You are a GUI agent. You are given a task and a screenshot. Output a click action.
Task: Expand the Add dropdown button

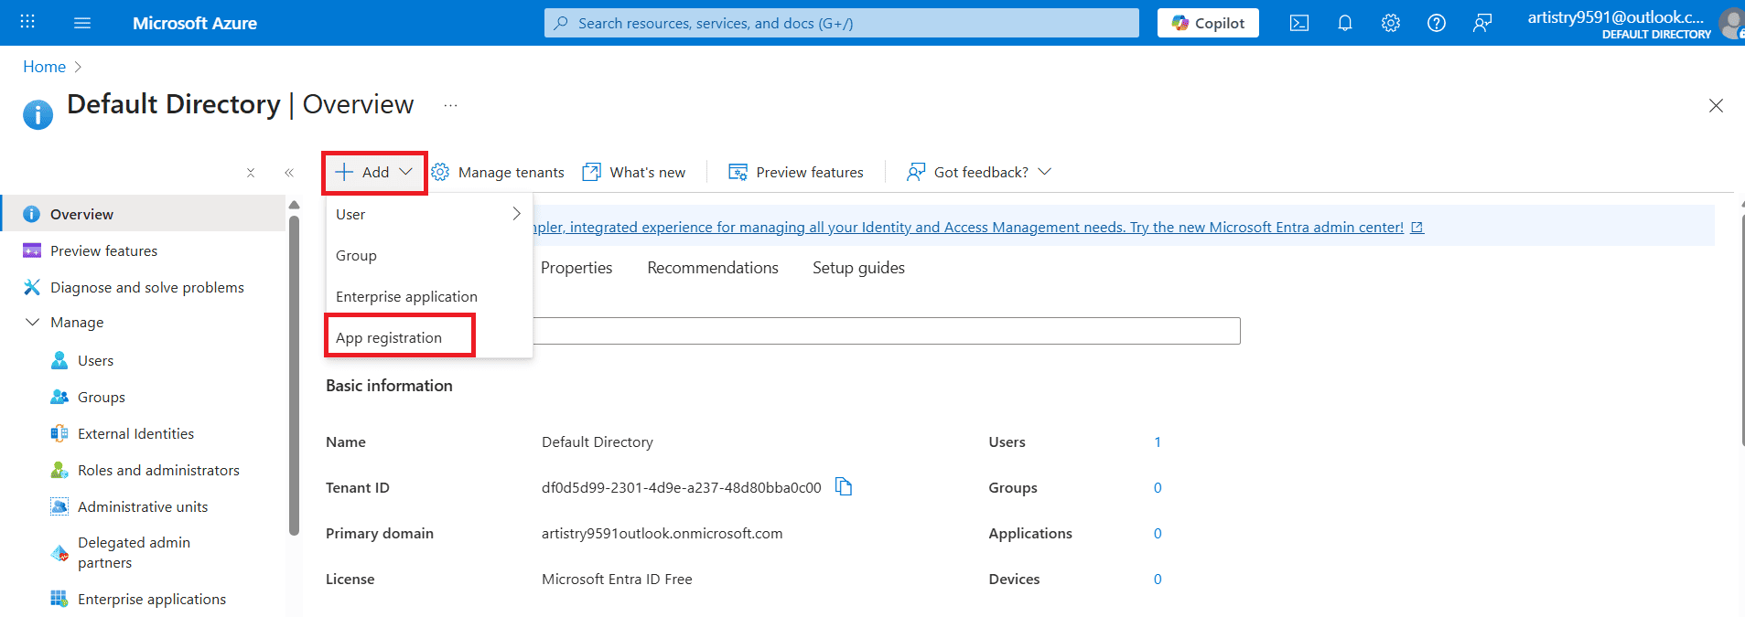(x=374, y=173)
